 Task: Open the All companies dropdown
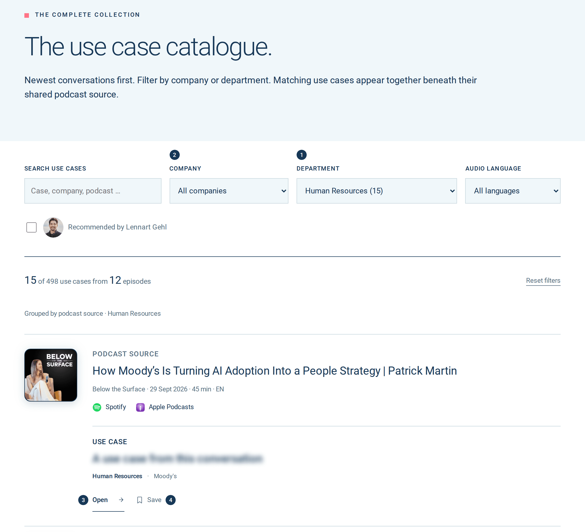(229, 191)
